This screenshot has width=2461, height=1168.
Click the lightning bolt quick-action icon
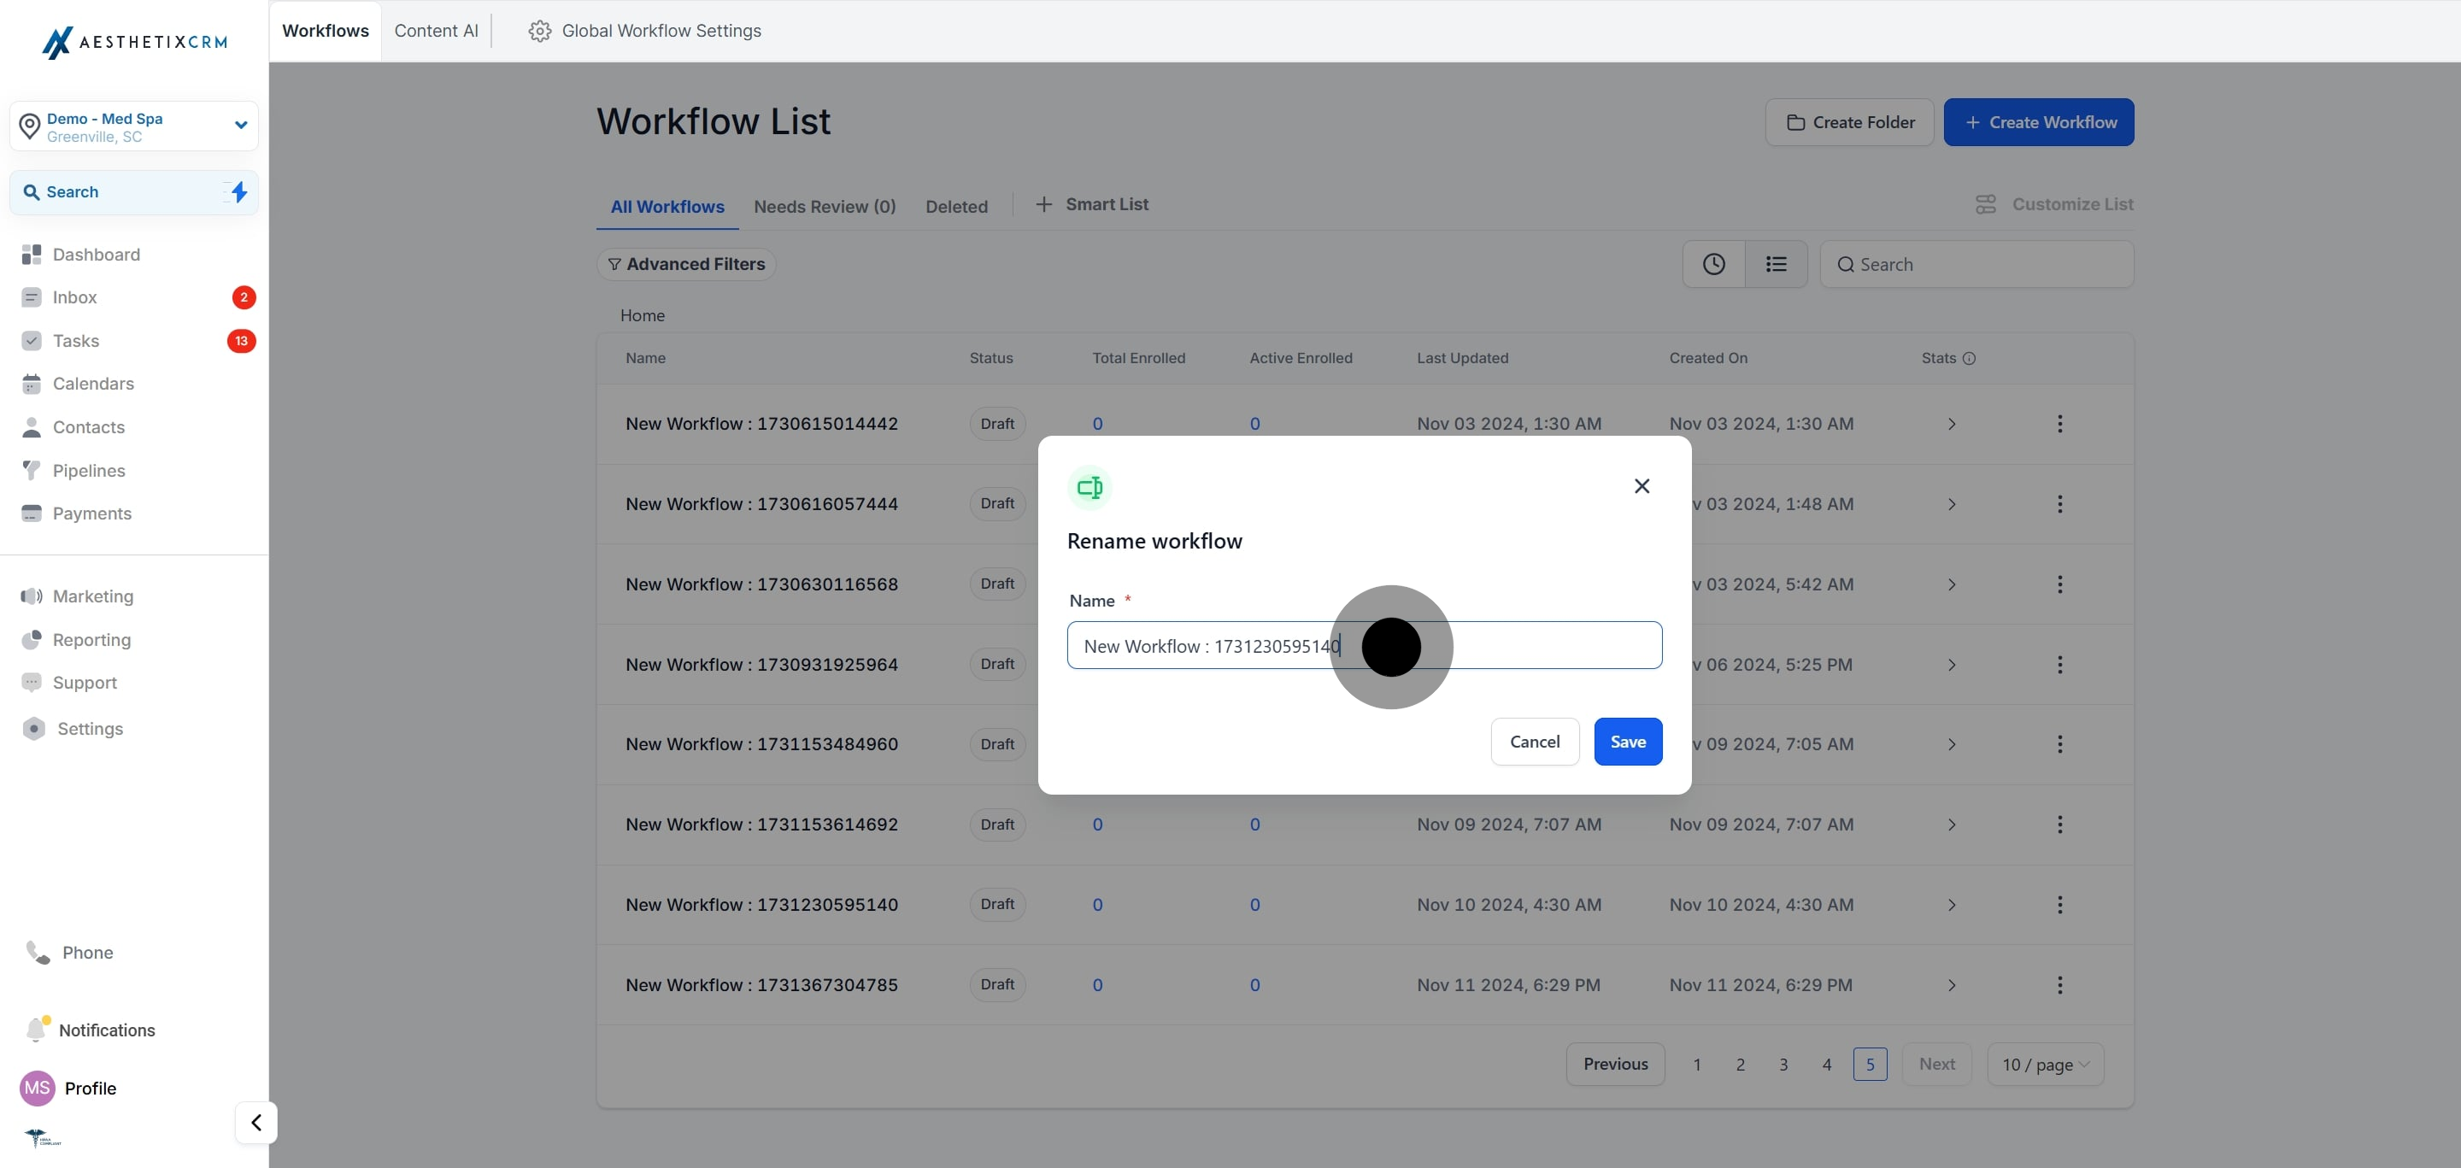click(239, 192)
